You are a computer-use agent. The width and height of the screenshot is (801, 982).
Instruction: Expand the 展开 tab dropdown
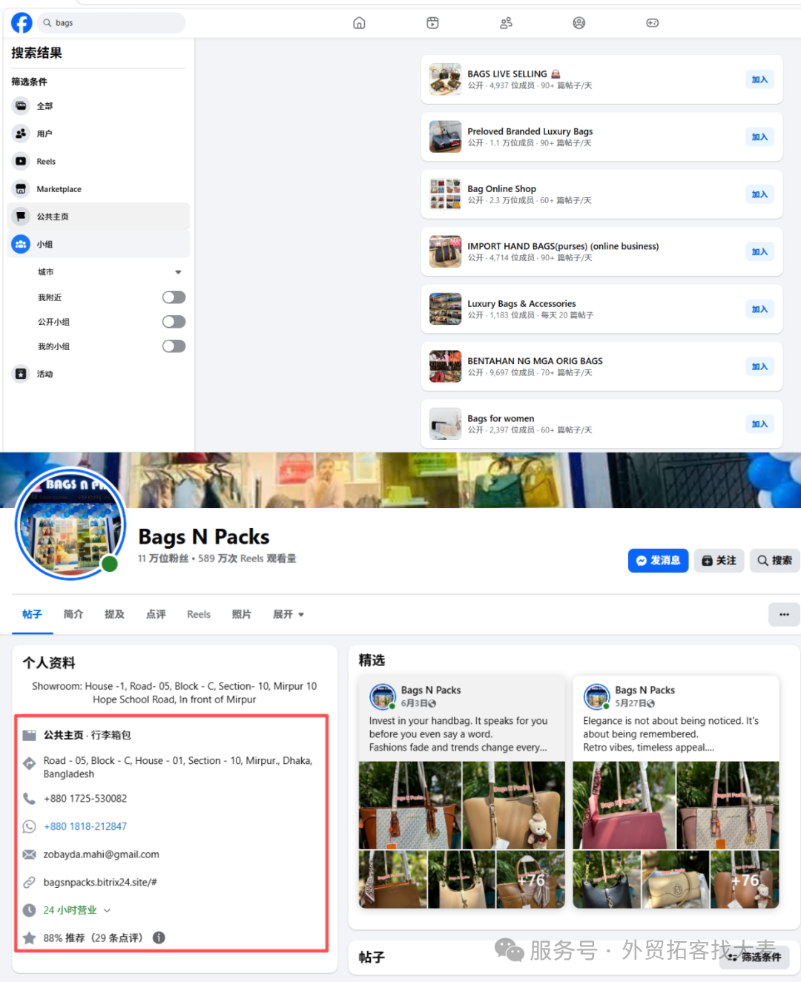pyautogui.click(x=289, y=614)
